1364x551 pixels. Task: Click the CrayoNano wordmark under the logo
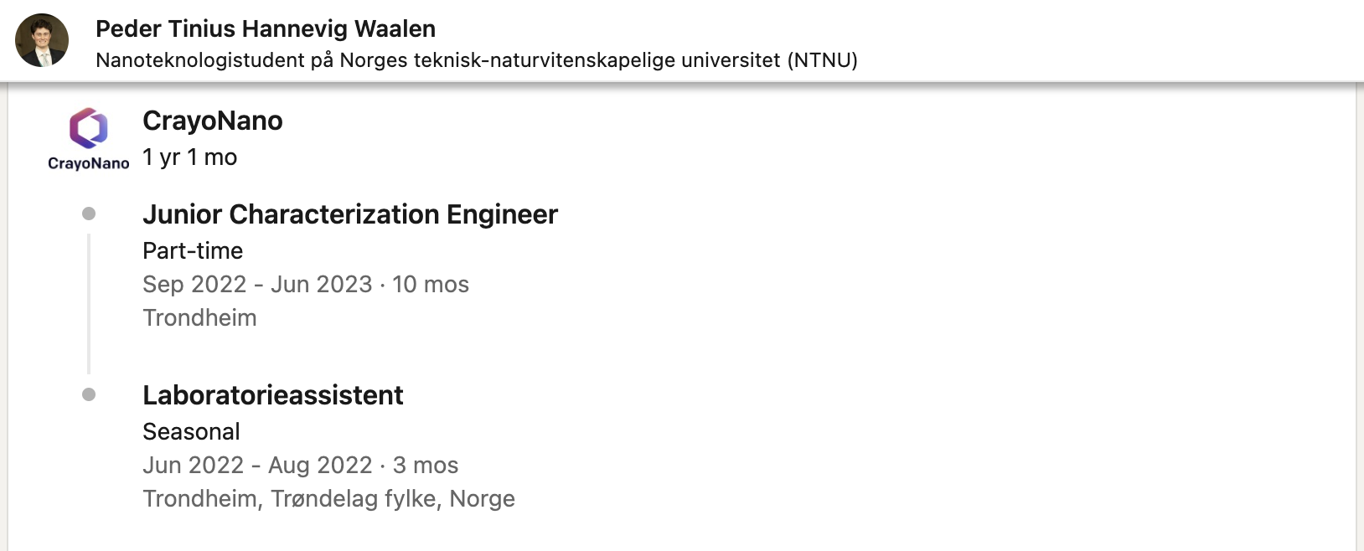[89, 163]
